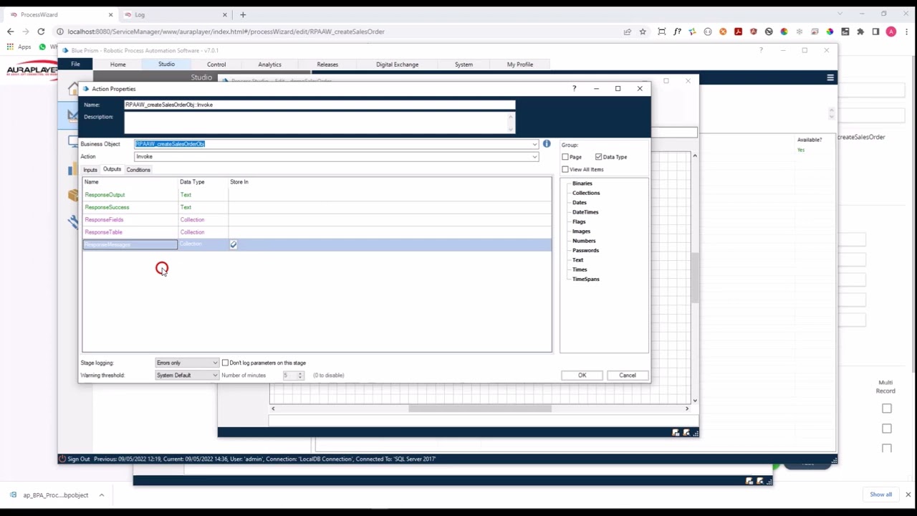Open the Conditions tab

(x=138, y=170)
